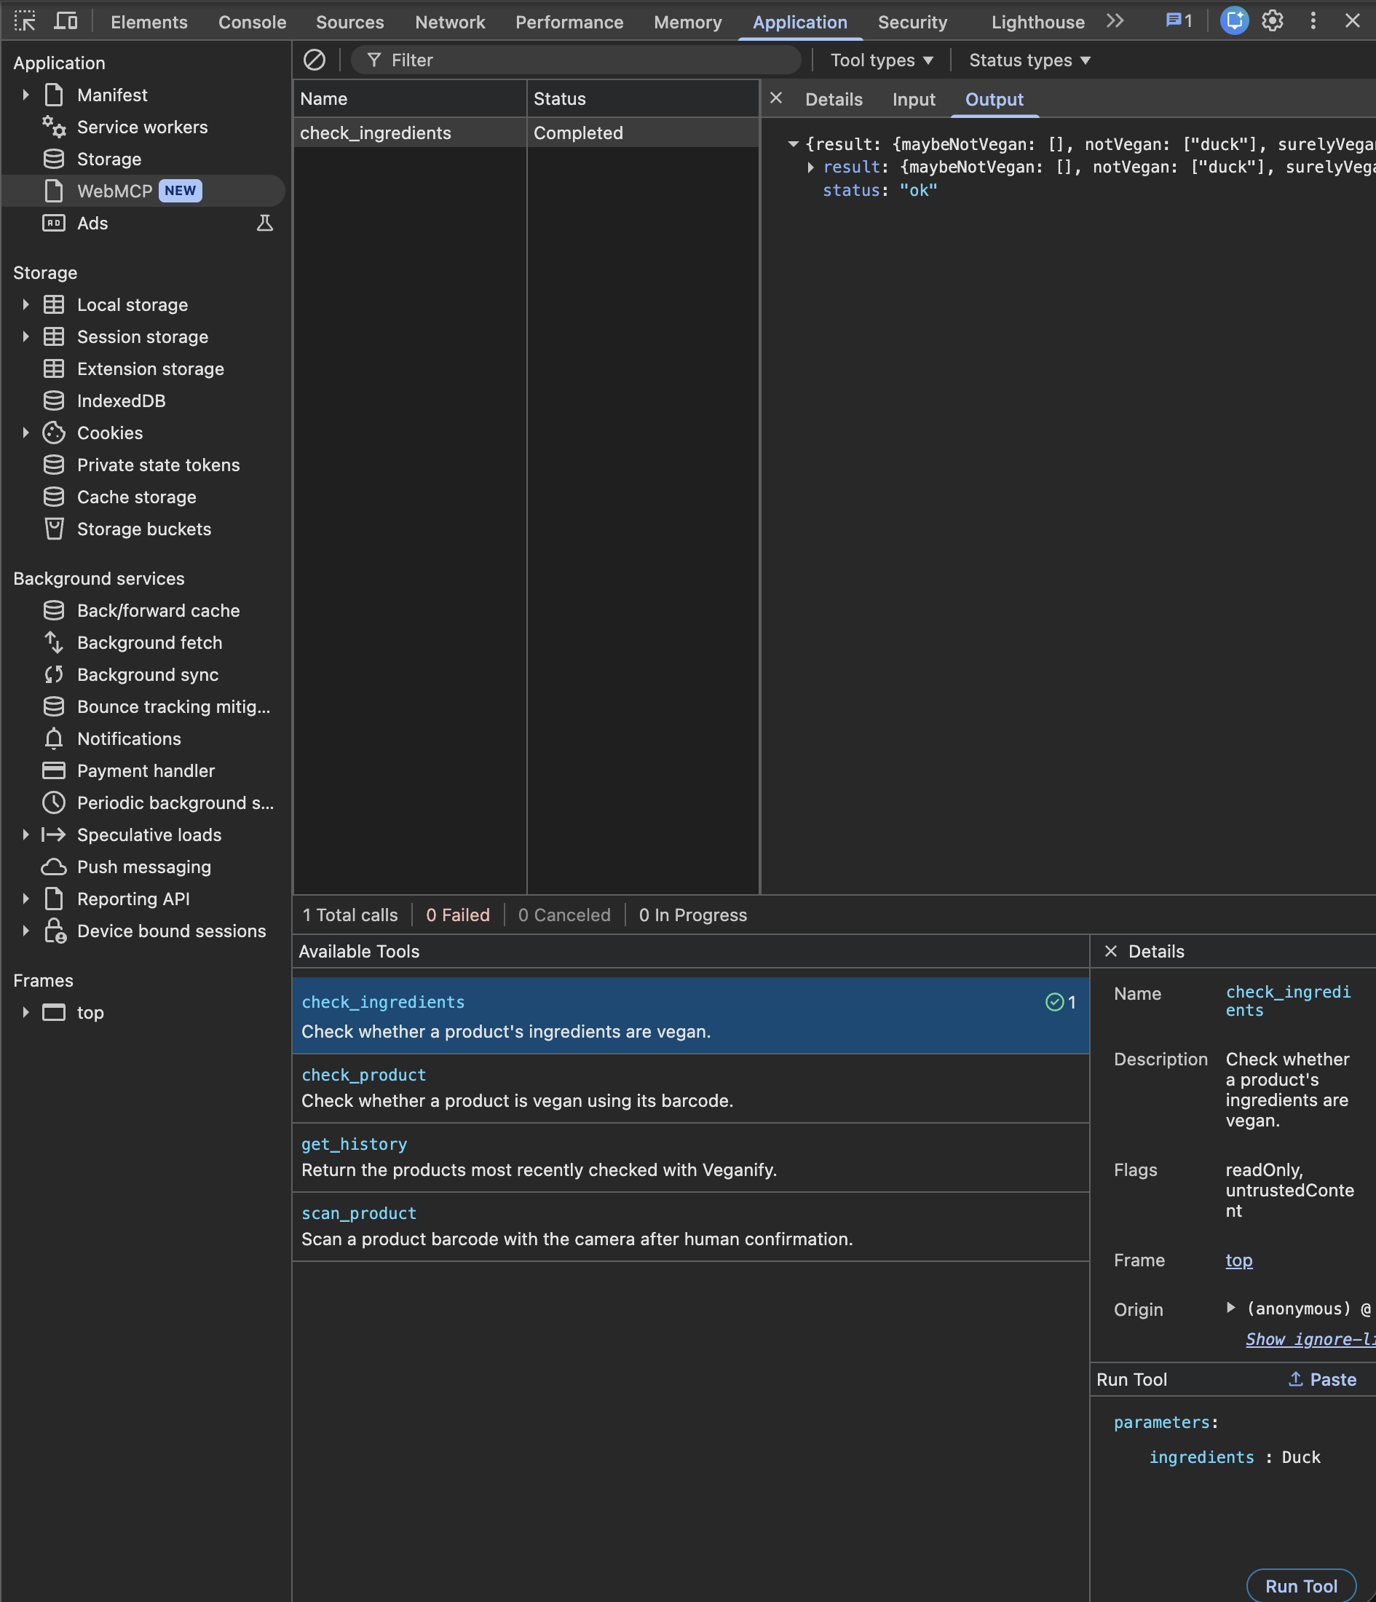Screen dimensions: 1376x1602
Task: Close the tool Details panel
Action: point(1111,951)
